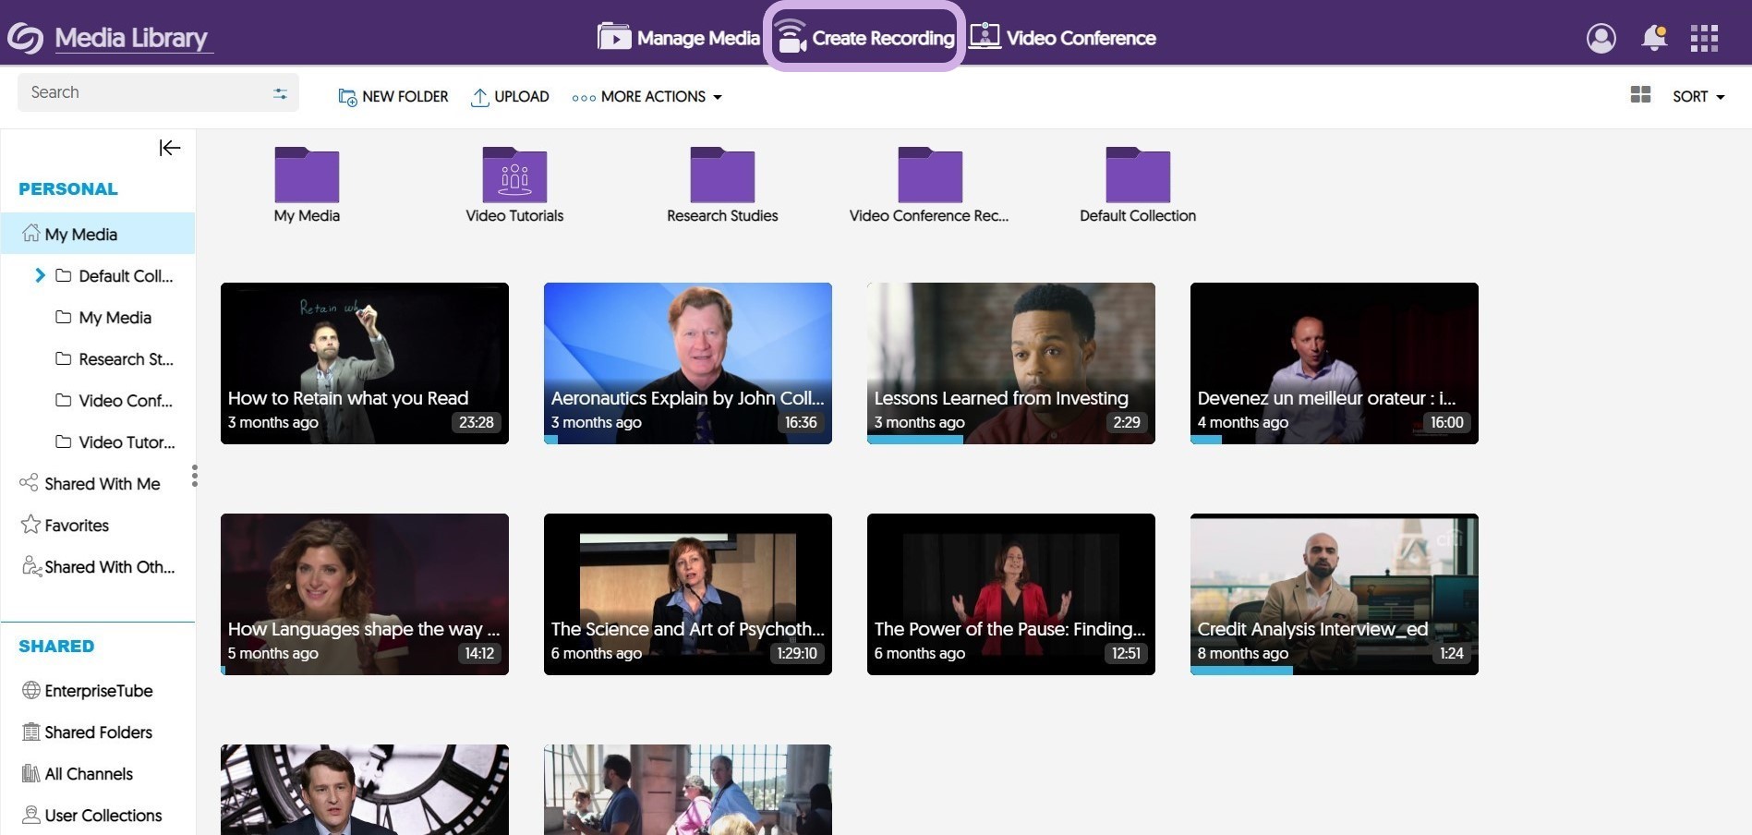Image resolution: width=1752 pixels, height=835 pixels.
Task: Open User Collections in sidebar
Action: [91, 815]
